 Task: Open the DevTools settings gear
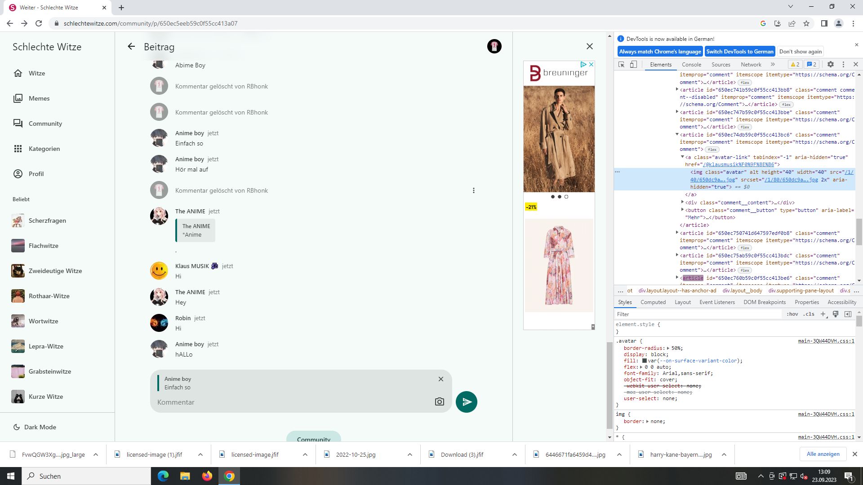830,65
